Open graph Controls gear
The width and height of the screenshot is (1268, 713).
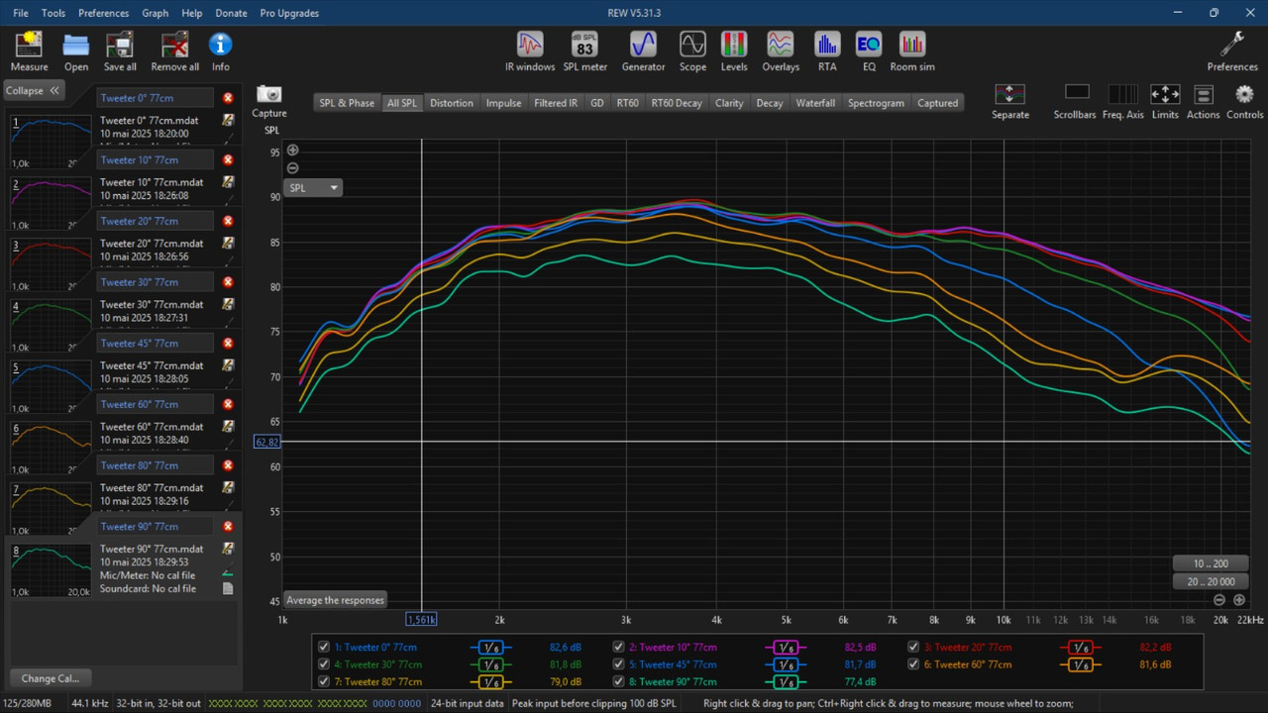1245,101
